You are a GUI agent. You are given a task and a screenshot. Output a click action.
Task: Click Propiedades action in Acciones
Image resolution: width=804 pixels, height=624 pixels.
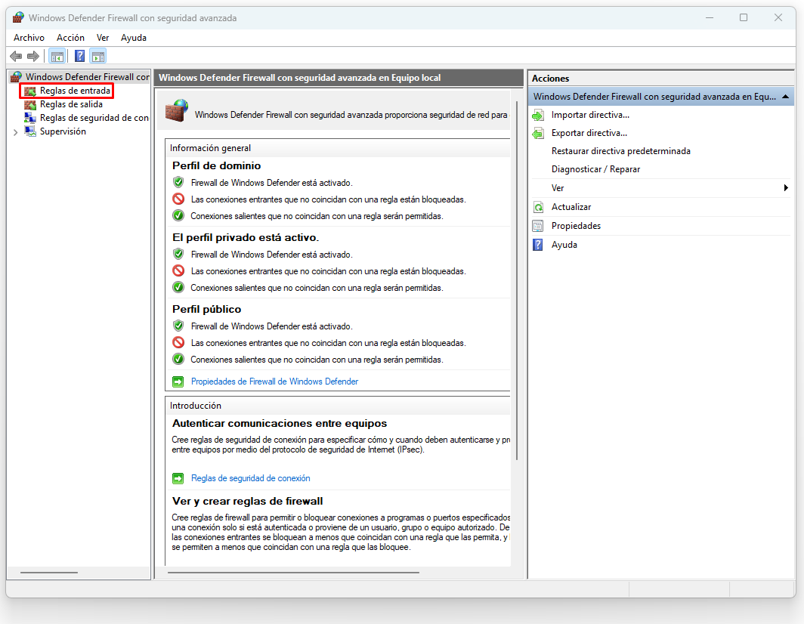pyautogui.click(x=576, y=226)
